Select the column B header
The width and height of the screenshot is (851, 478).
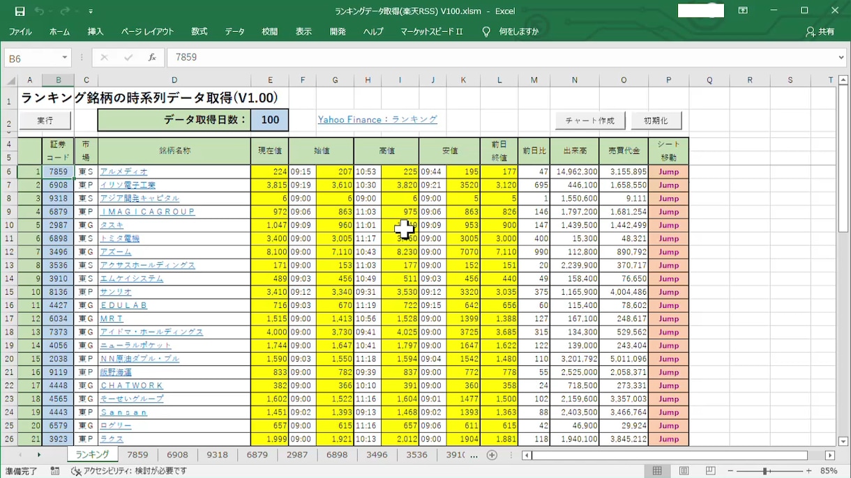(58, 80)
